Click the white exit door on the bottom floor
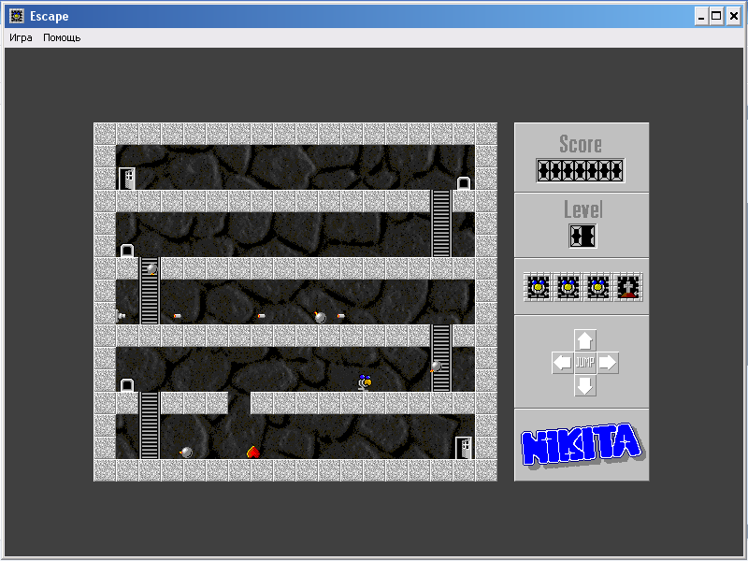The width and height of the screenshot is (748, 561). [463, 448]
